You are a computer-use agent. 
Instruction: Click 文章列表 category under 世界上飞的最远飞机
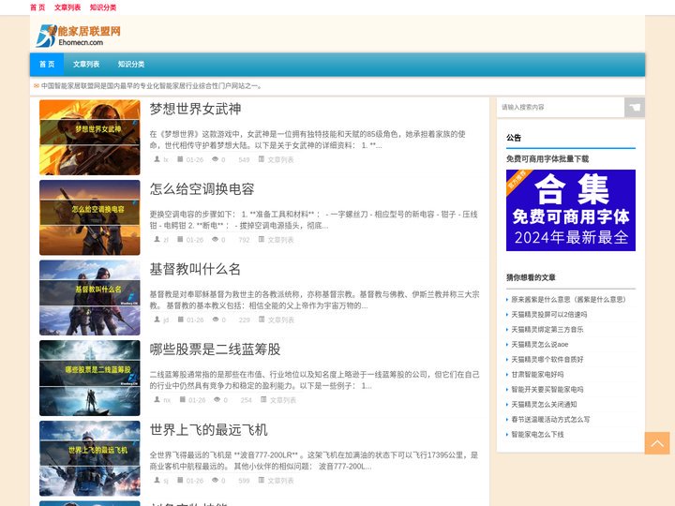(280, 480)
